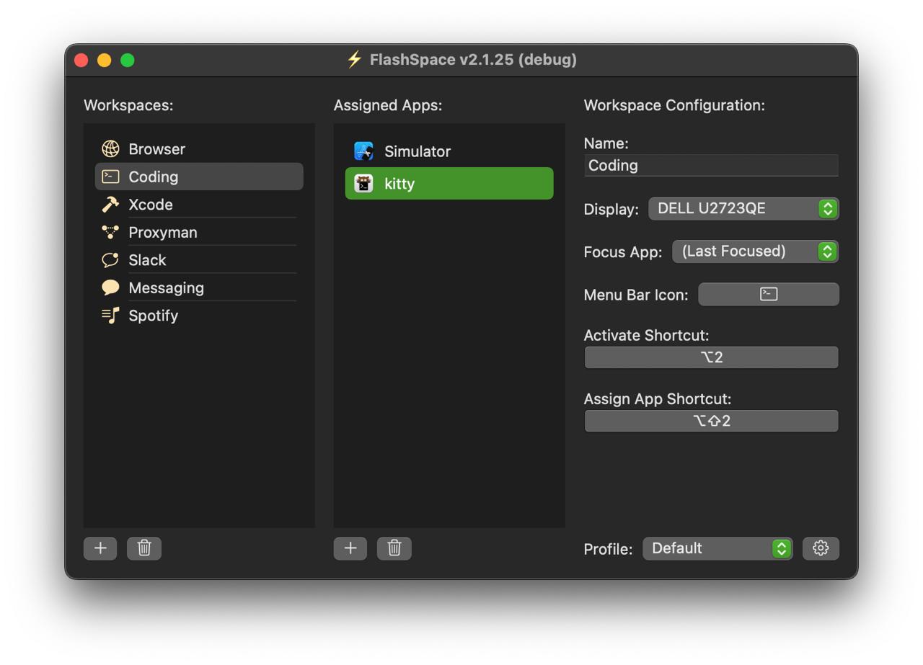The image size is (923, 665).
Task: Click the kitty app icon
Action: click(364, 184)
